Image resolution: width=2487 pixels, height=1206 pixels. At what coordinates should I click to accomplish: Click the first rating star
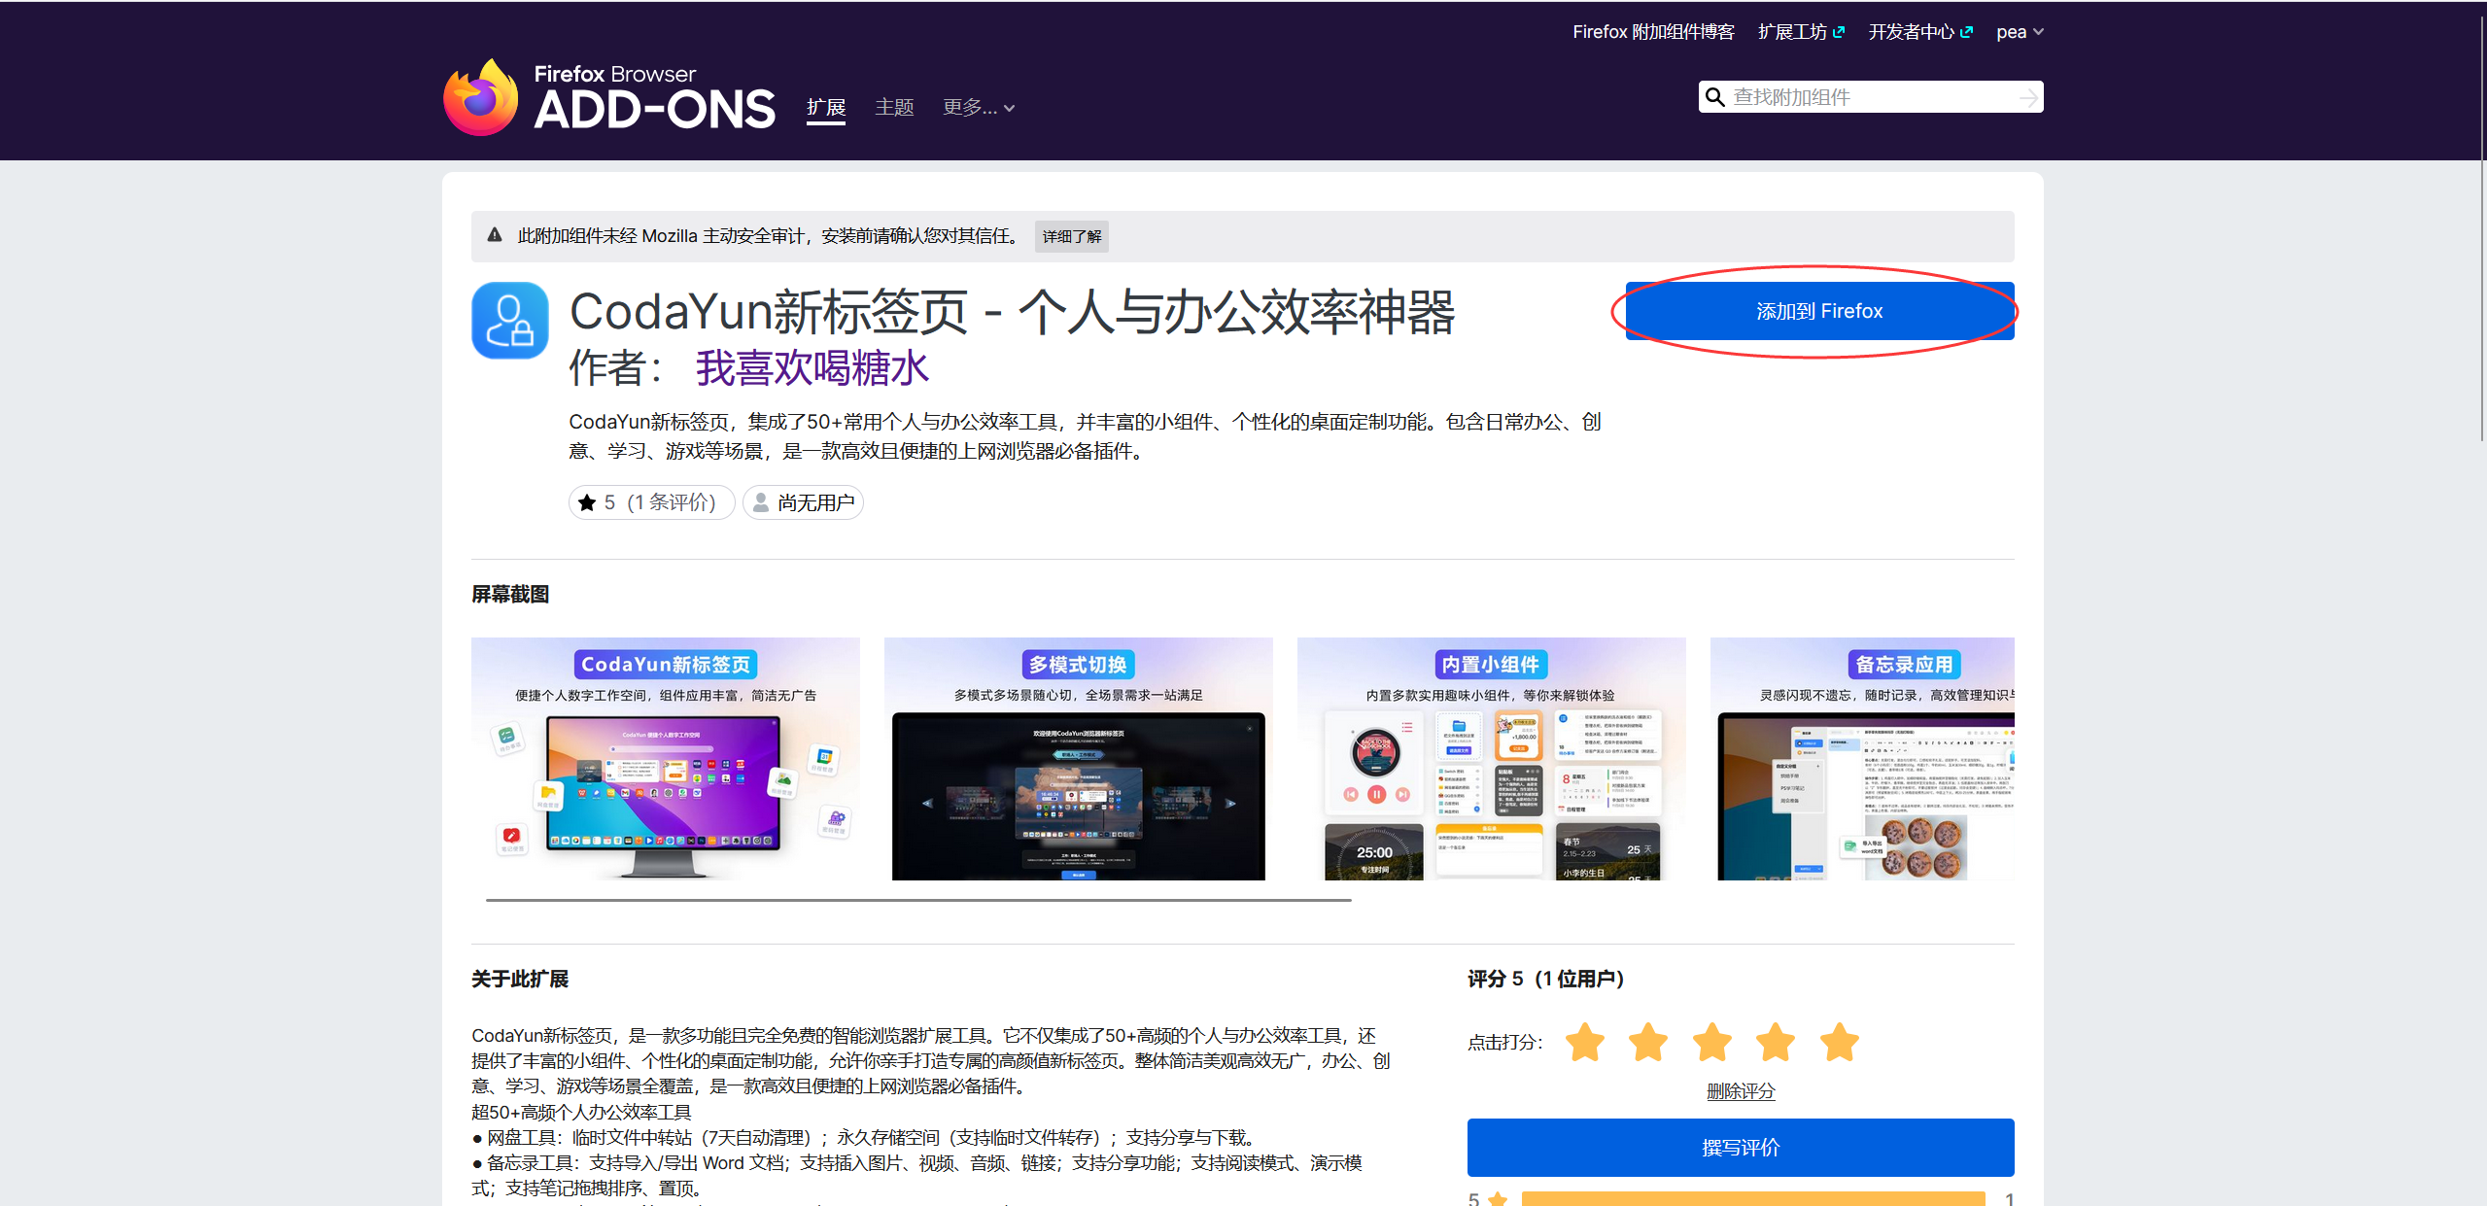(1585, 1042)
